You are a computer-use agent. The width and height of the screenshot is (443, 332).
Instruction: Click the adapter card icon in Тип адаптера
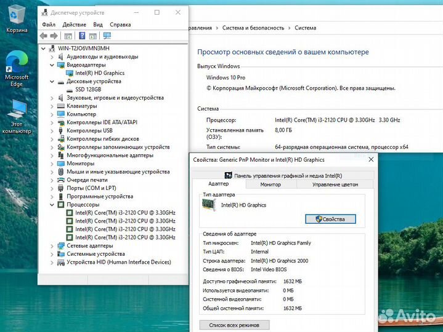tap(209, 205)
